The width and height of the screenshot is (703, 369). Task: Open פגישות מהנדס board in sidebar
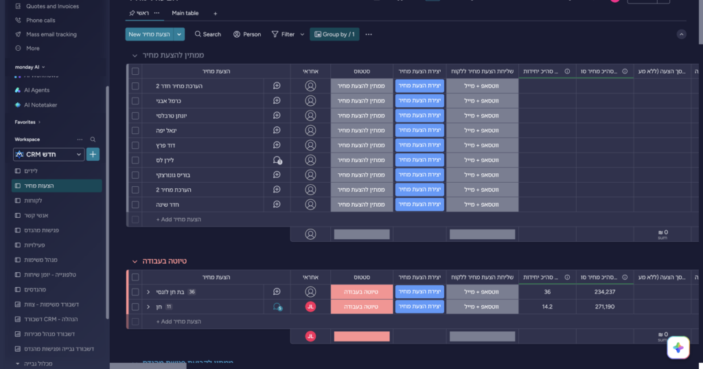(41, 230)
